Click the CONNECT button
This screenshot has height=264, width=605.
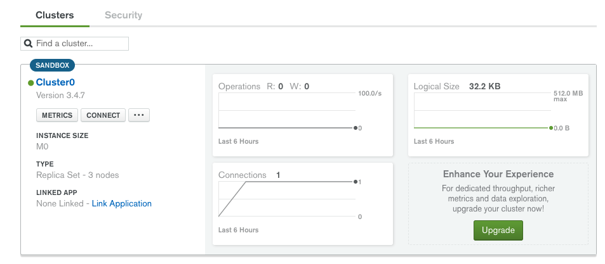pos(103,115)
